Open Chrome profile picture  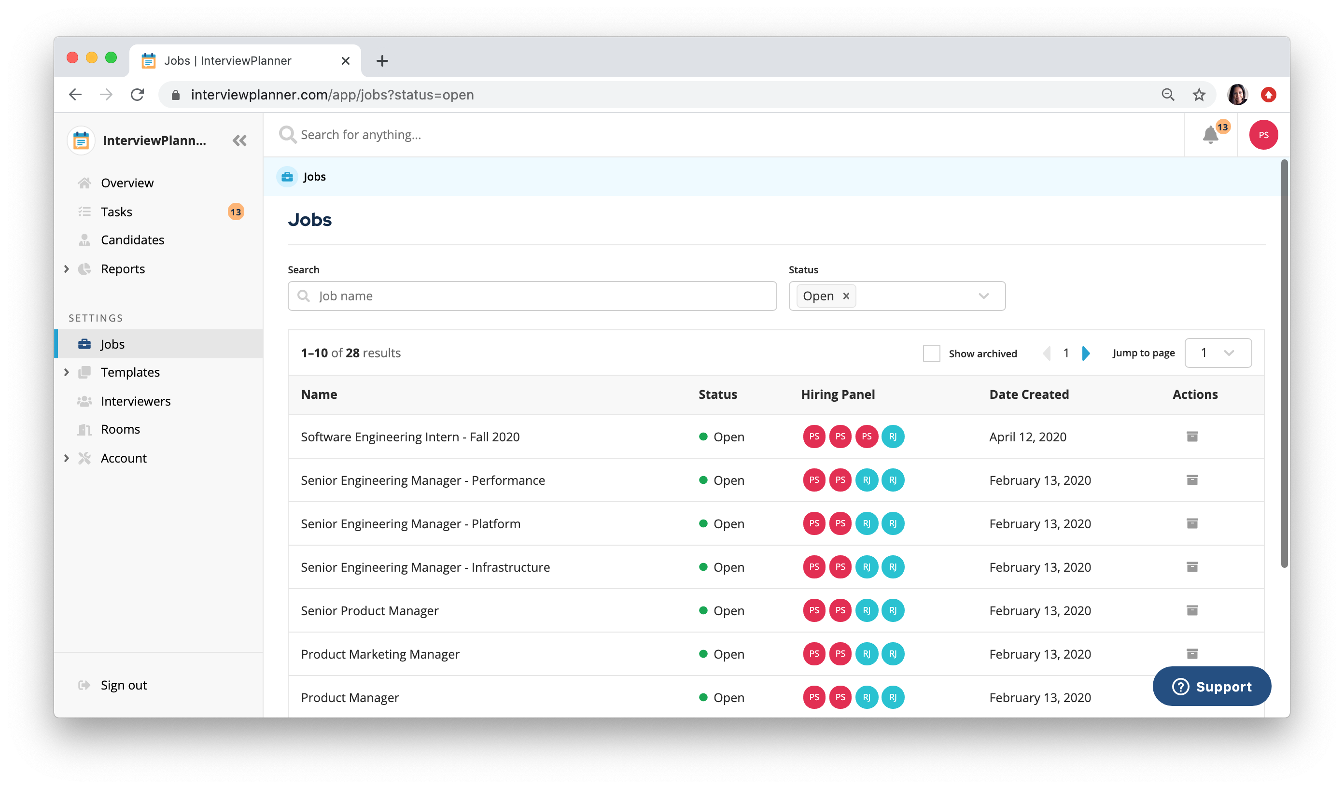pyautogui.click(x=1237, y=95)
